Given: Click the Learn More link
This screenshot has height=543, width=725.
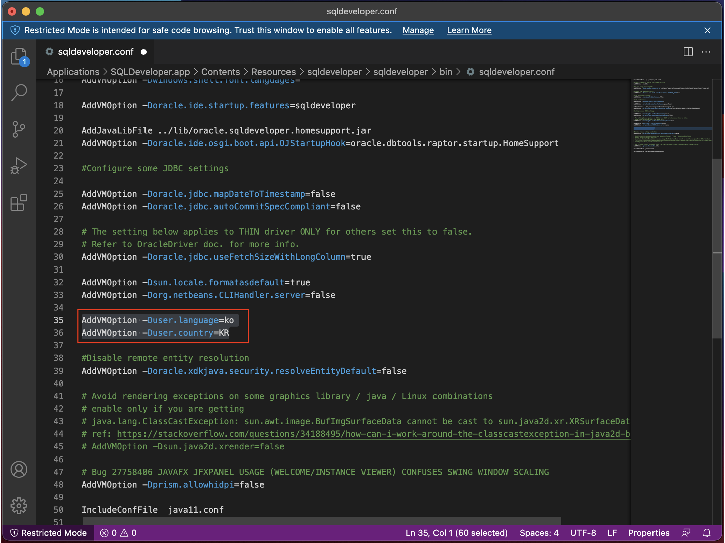Looking at the screenshot, I should (x=469, y=30).
